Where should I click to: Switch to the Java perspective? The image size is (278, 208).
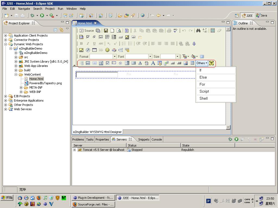pyautogui.click(x=261, y=15)
